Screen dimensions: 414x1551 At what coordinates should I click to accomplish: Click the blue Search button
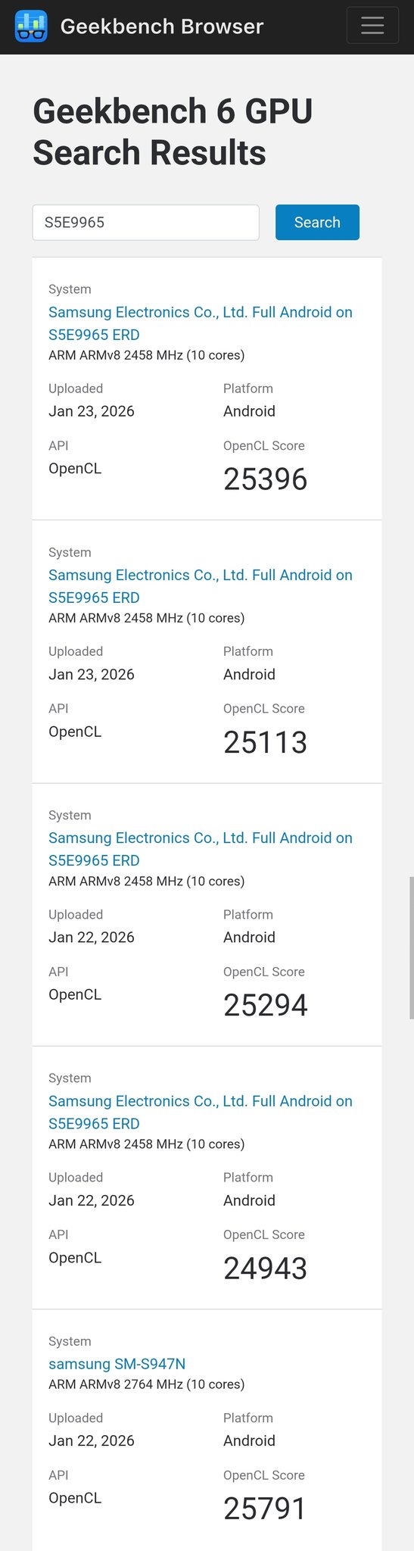click(317, 223)
